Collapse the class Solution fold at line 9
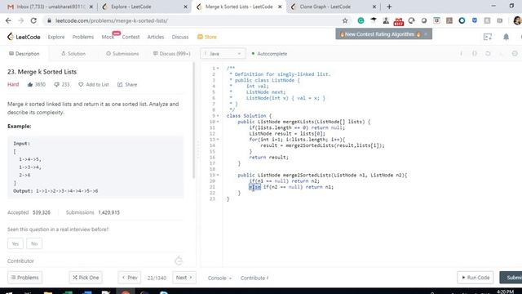 pos(218,116)
